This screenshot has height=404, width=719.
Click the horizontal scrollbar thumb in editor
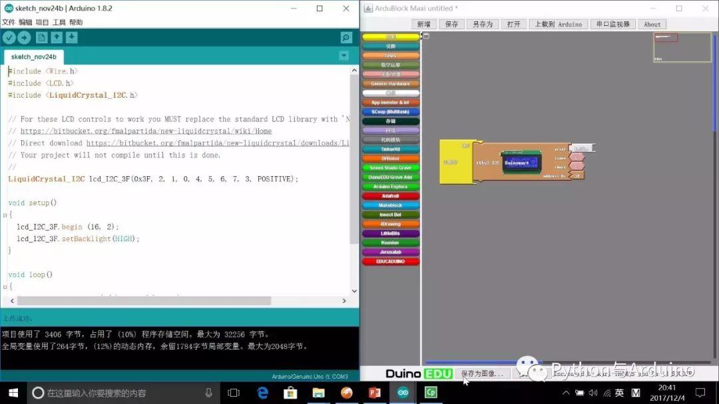(144, 300)
